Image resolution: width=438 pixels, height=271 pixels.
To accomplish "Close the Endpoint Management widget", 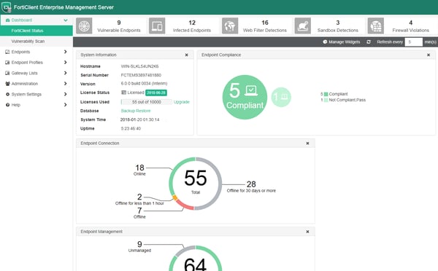I will 307,232.
